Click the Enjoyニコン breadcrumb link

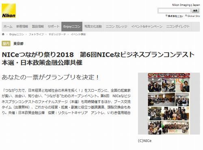[17, 34]
